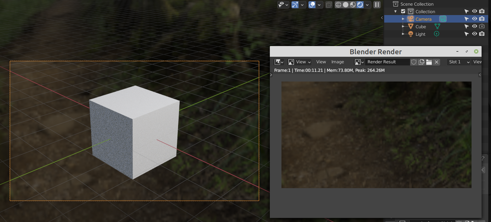
Task: Expand the Camera item in the outliner
Action: [x=404, y=19]
